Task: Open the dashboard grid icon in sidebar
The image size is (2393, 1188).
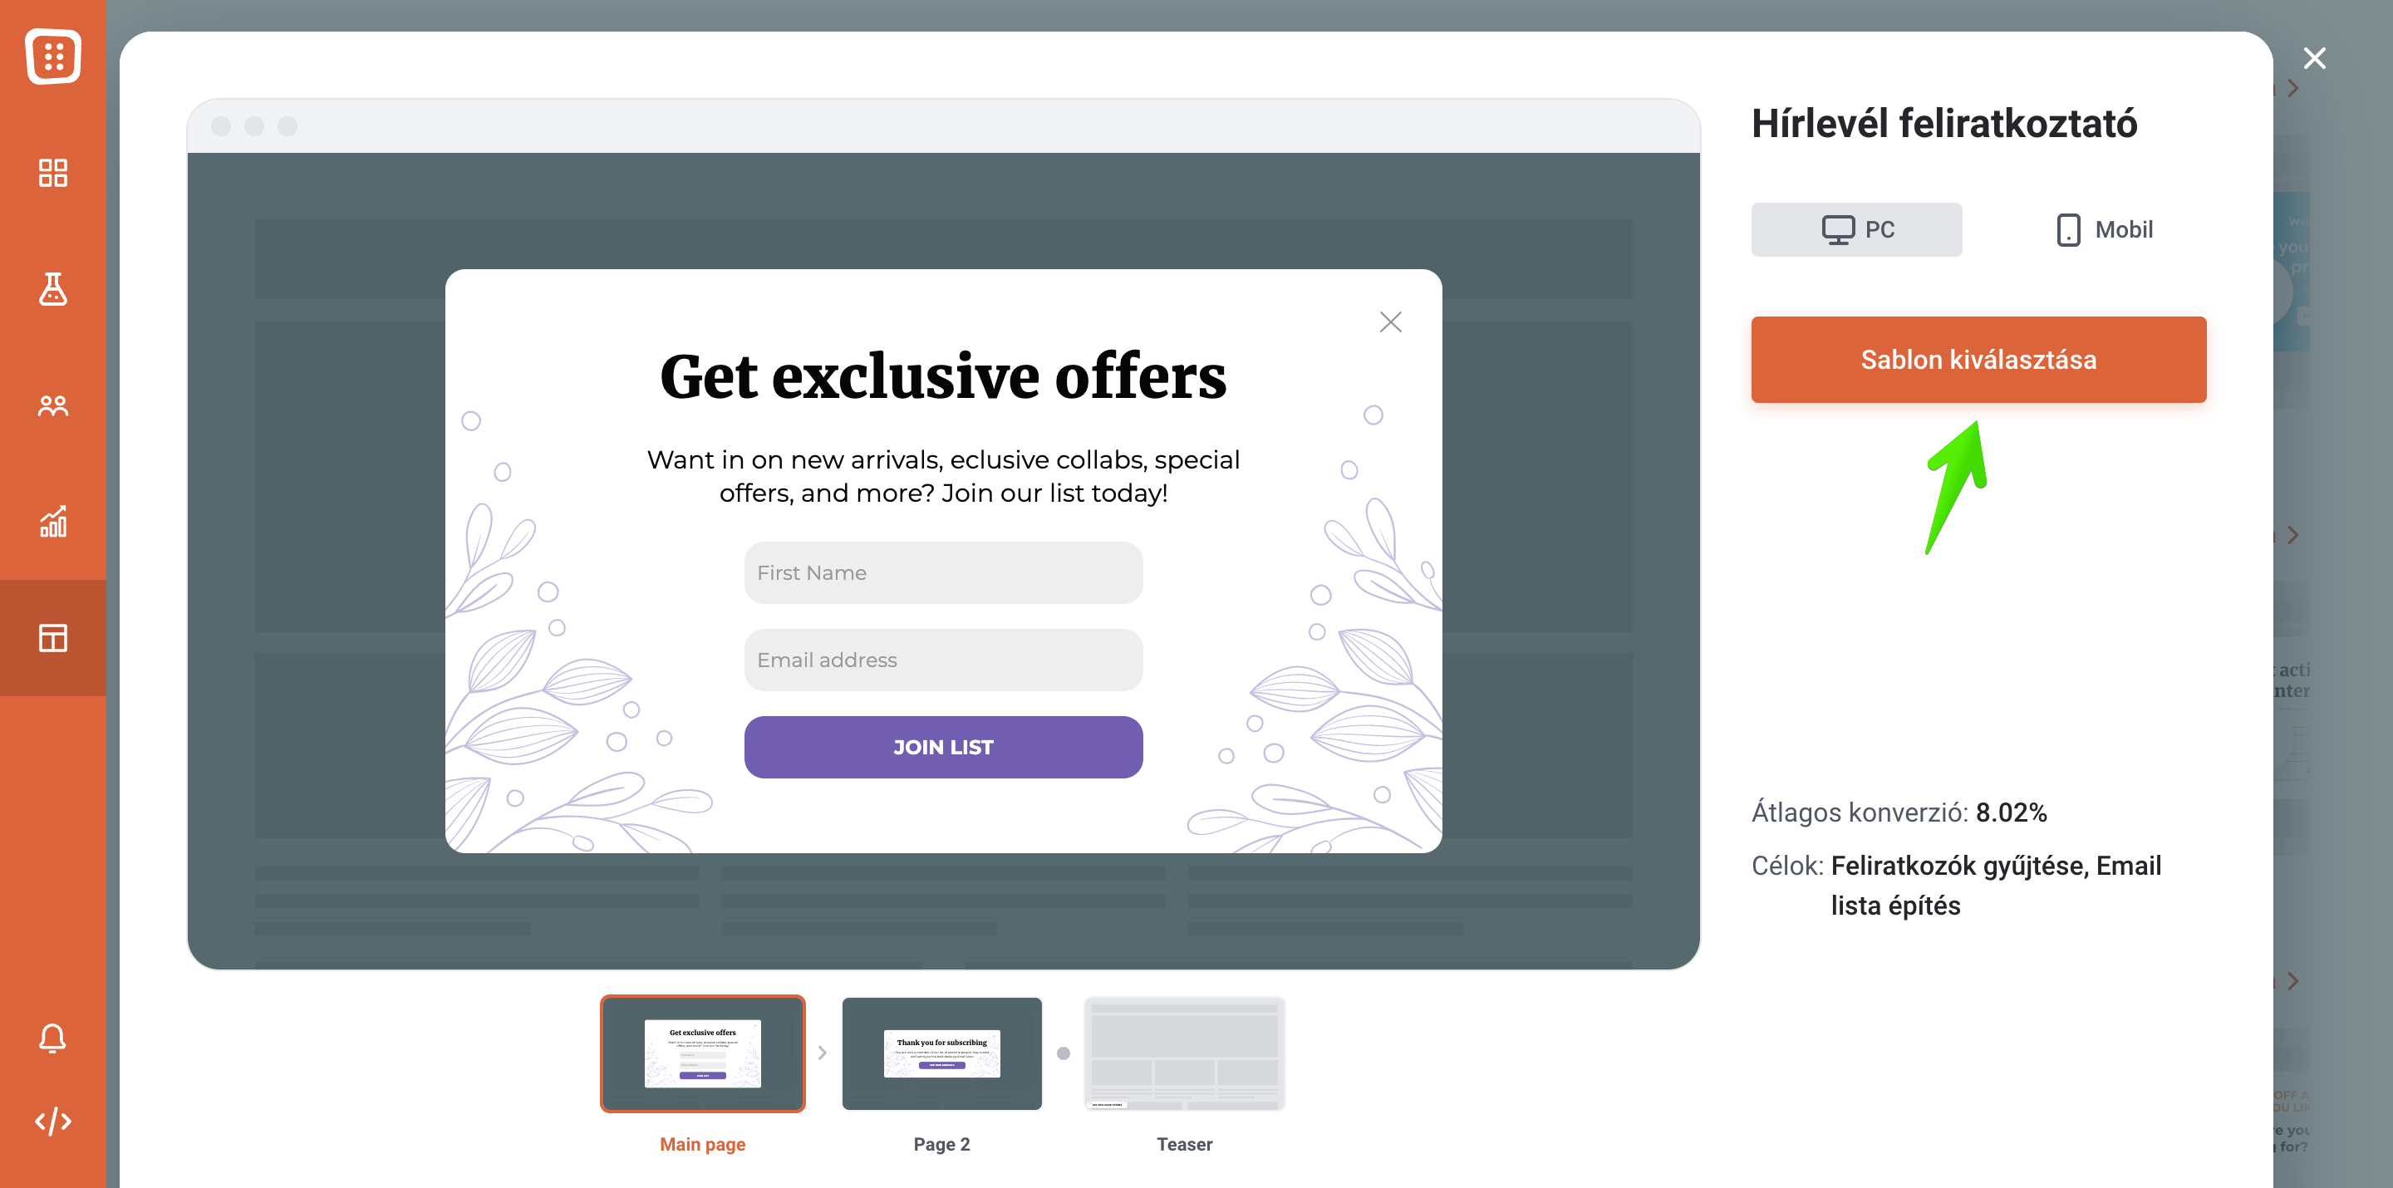Action: pos(53,173)
